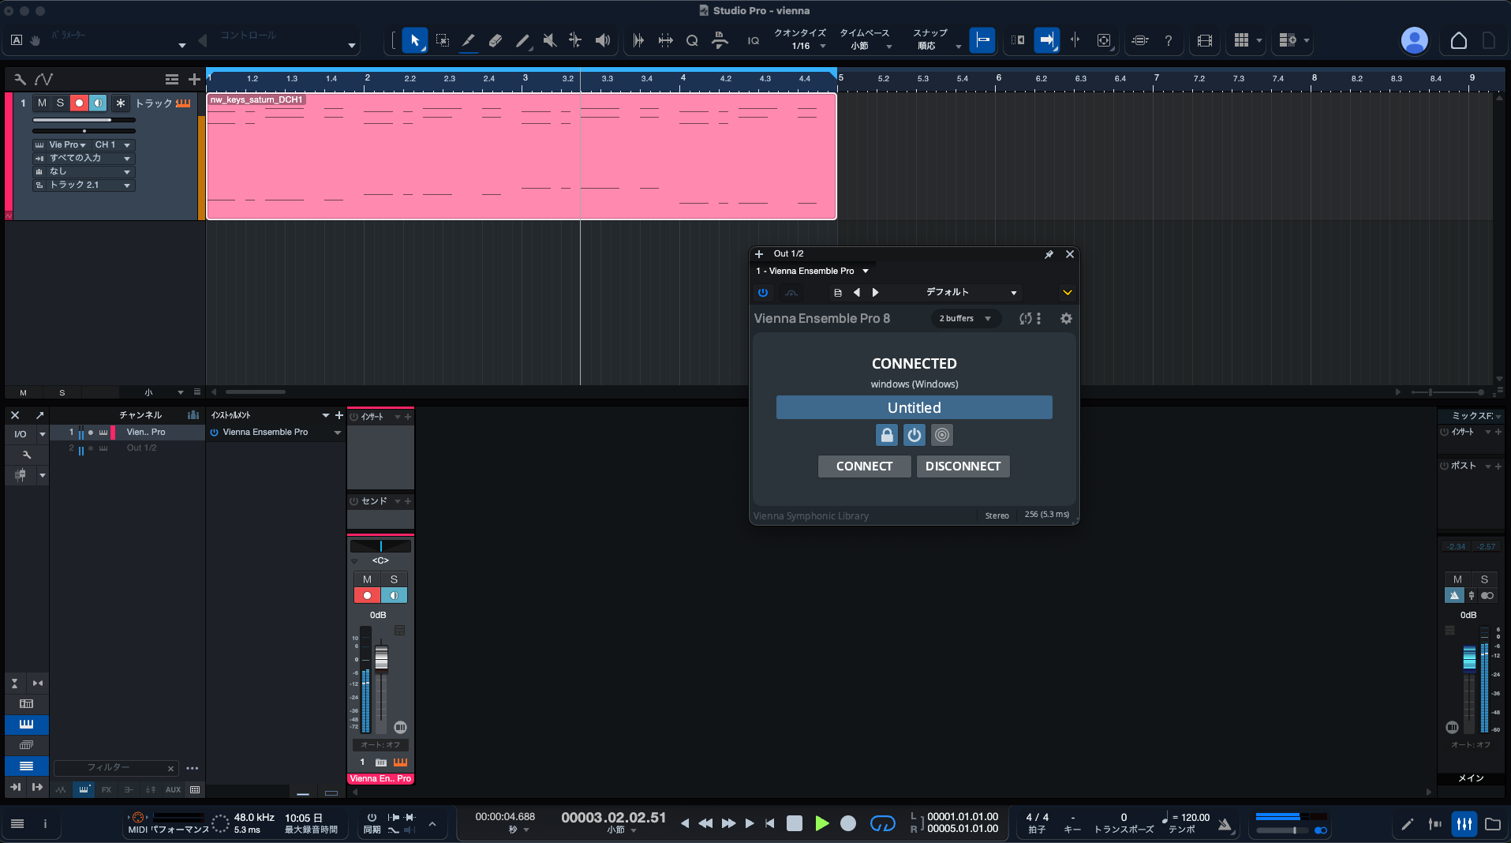Click the Stop button in transport
This screenshot has height=843, width=1511.
(795, 823)
